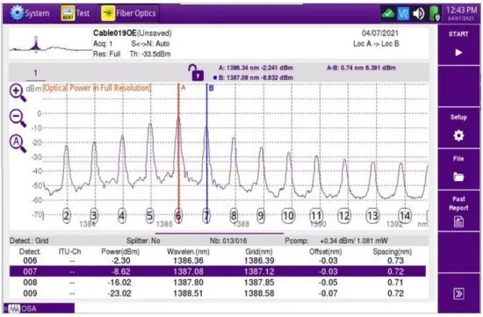Click the A-B difference readout
483x317 pixels.
click(361, 68)
